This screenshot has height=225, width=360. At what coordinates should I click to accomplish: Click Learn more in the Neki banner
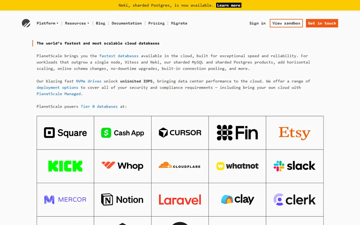point(229,5)
